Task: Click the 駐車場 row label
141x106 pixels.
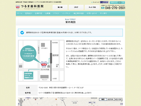Action: pos(28,93)
